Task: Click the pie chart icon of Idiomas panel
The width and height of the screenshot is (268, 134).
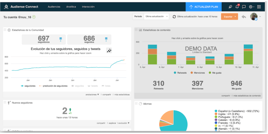Action: pyautogui.click(x=140, y=104)
